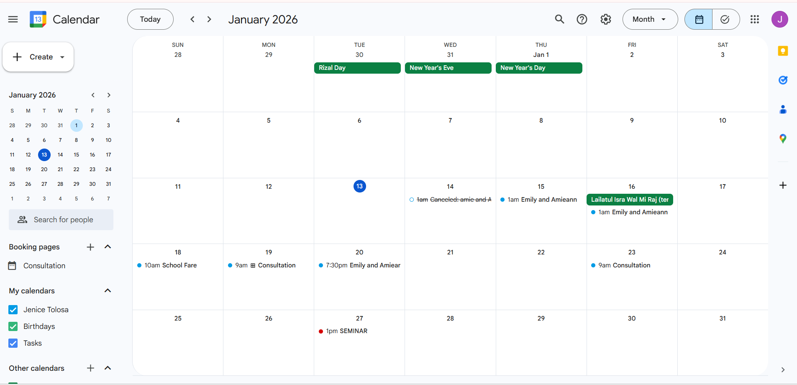This screenshot has width=797, height=385.
Task: Toggle the Jenice Tolosa calendar checkbox
Action: (13, 310)
